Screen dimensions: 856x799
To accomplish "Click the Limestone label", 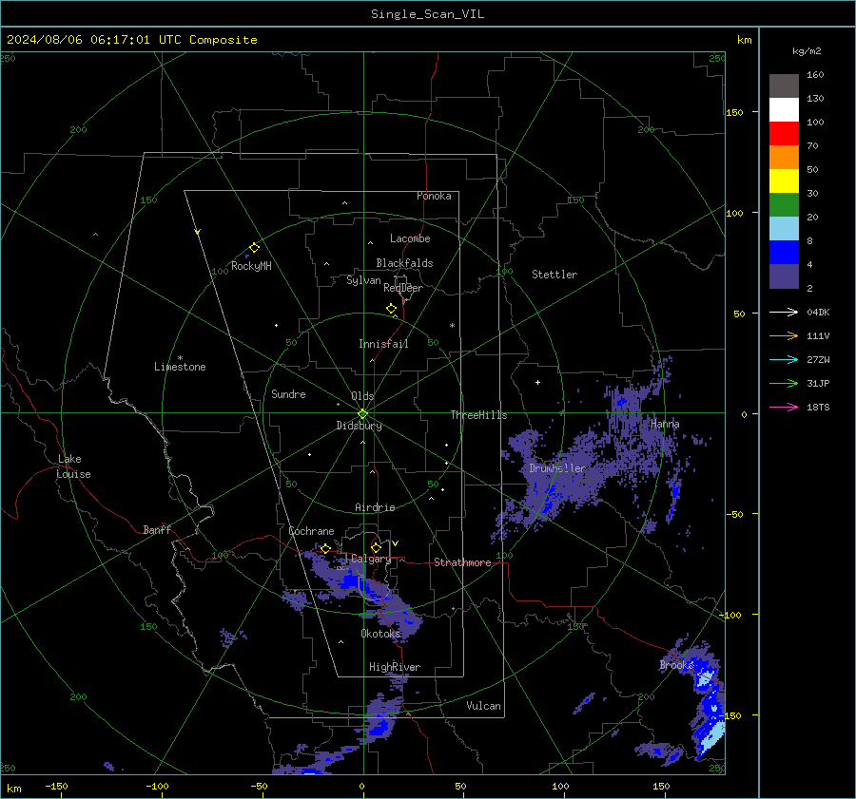I will click(x=180, y=367).
